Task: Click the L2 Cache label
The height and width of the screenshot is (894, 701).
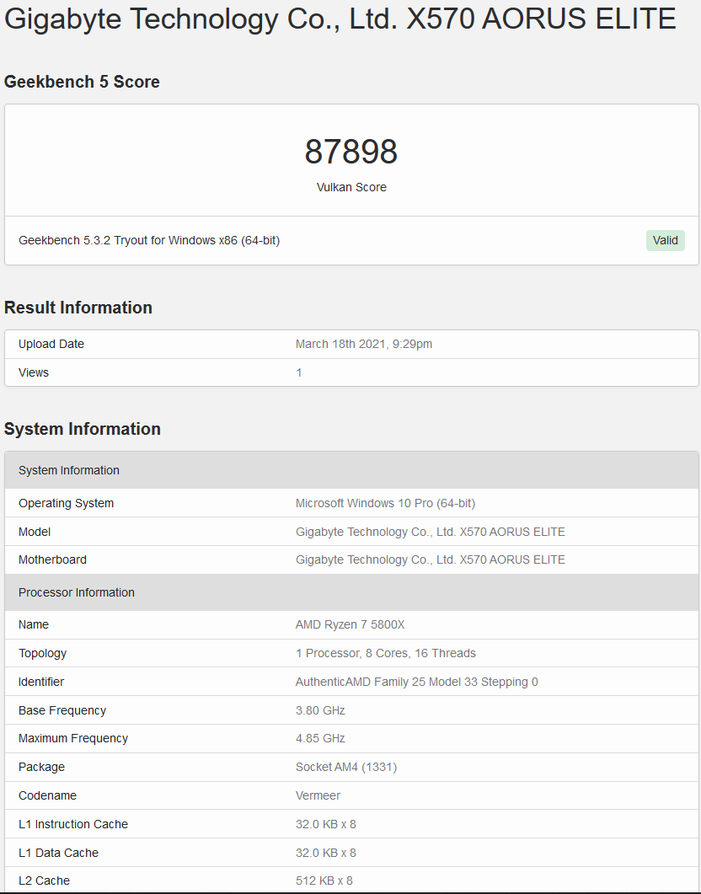Action: pyautogui.click(x=44, y=881)
